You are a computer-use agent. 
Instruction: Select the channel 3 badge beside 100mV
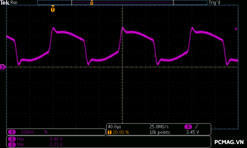coord(11,132)
